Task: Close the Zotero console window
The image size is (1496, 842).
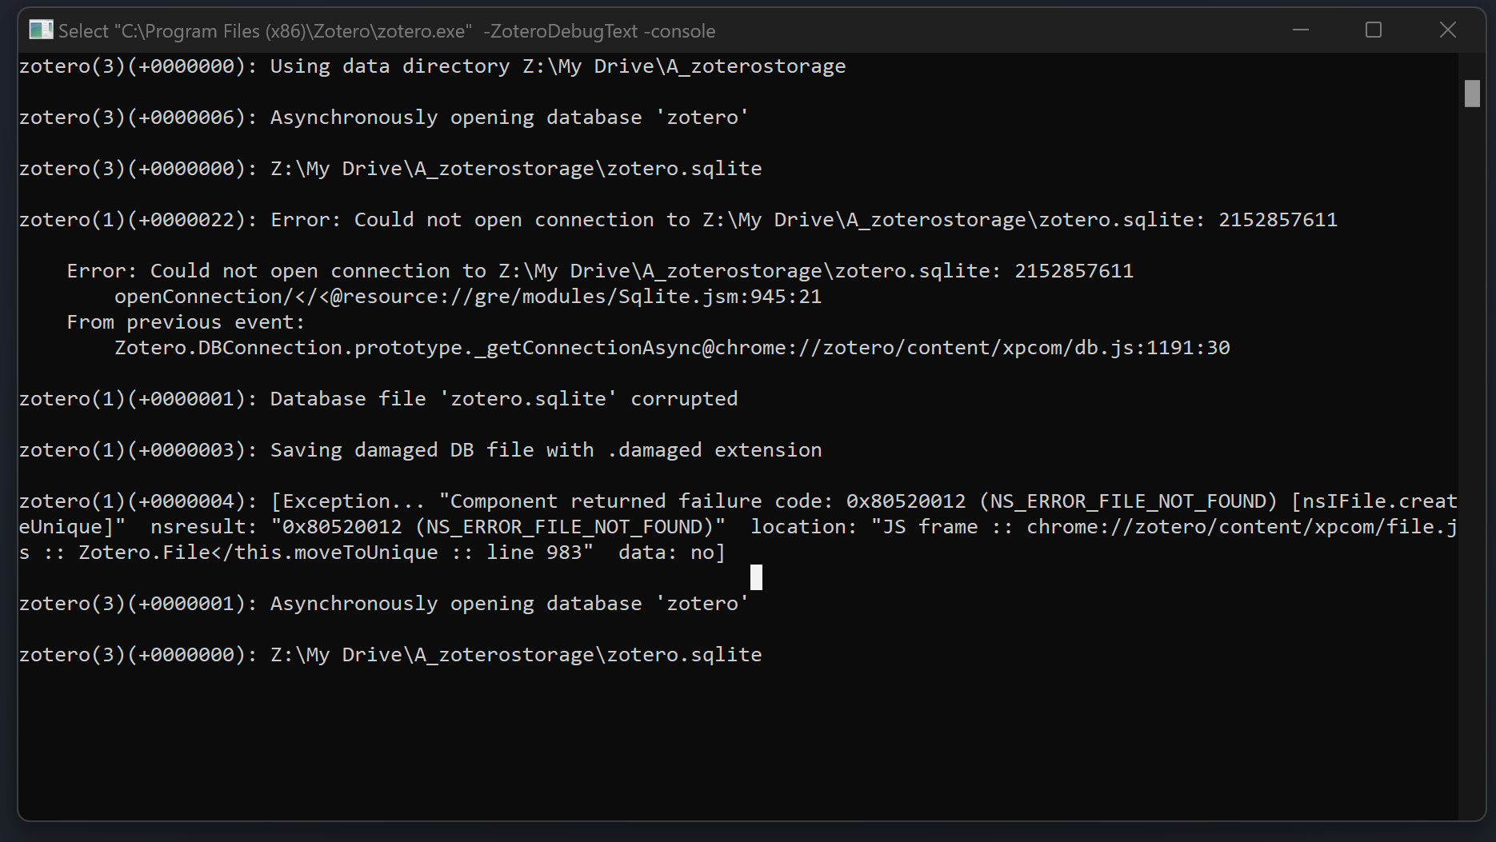Action: 1448,30
